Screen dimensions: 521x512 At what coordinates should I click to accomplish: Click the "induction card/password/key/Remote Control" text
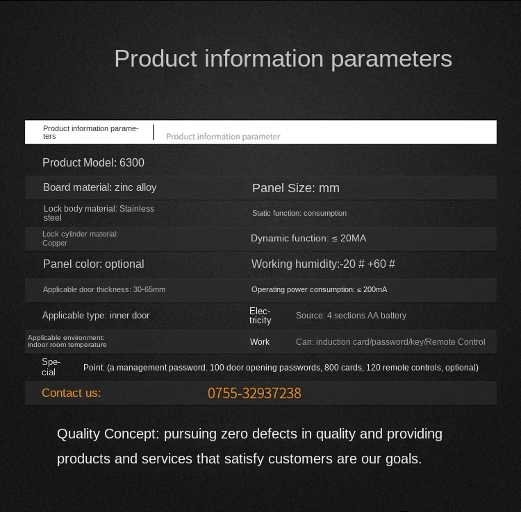coord(390,342)
